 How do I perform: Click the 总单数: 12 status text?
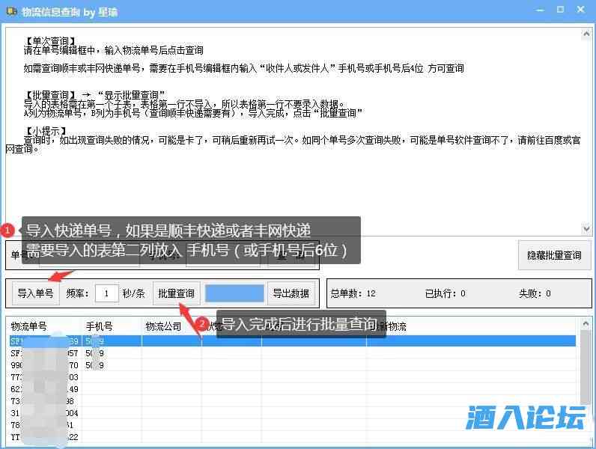(353, 293)
